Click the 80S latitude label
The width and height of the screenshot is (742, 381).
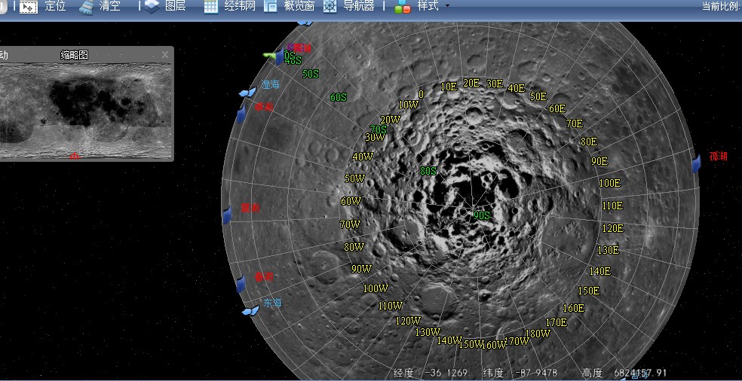click(428, 171)
